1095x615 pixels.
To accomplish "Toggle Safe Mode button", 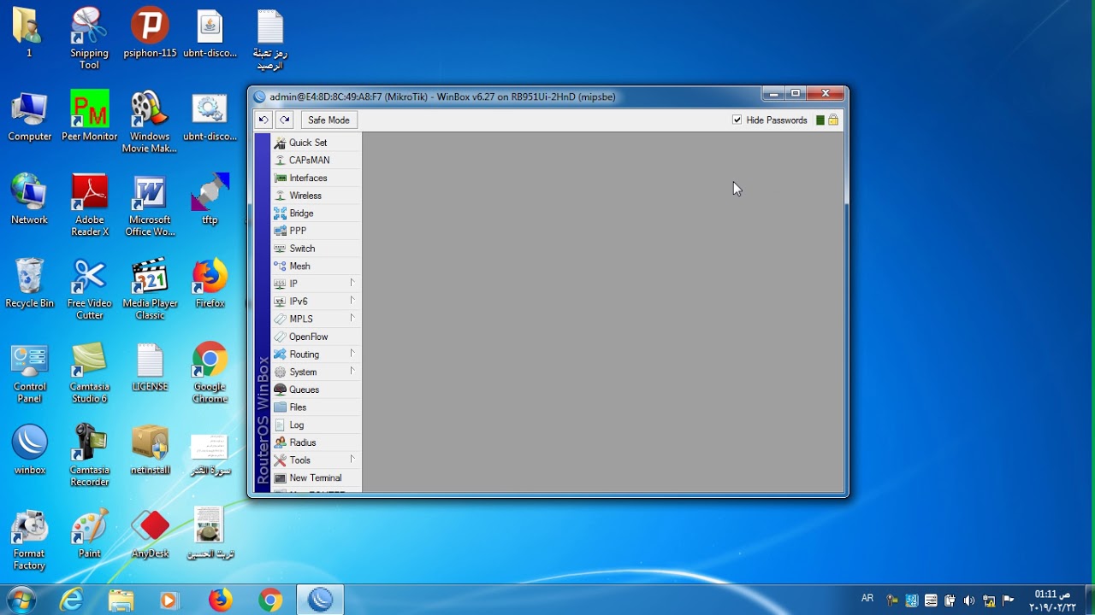I will click(x=328, y=120).
